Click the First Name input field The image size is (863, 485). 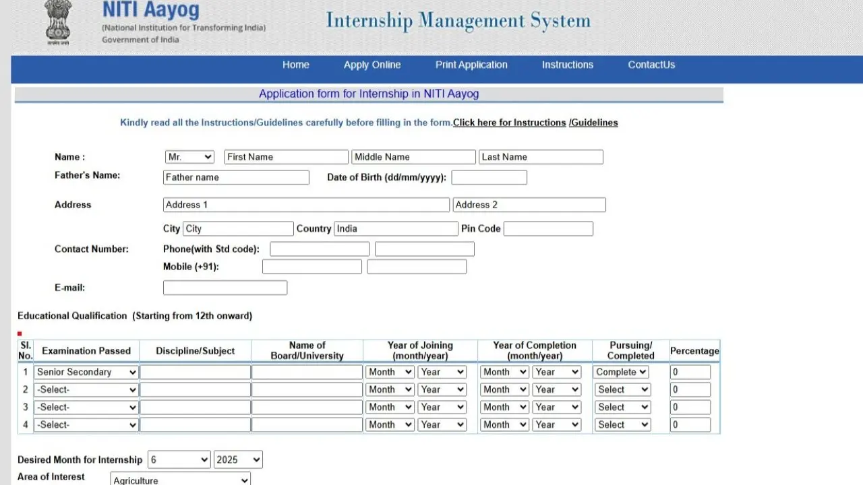coord(286,157)
